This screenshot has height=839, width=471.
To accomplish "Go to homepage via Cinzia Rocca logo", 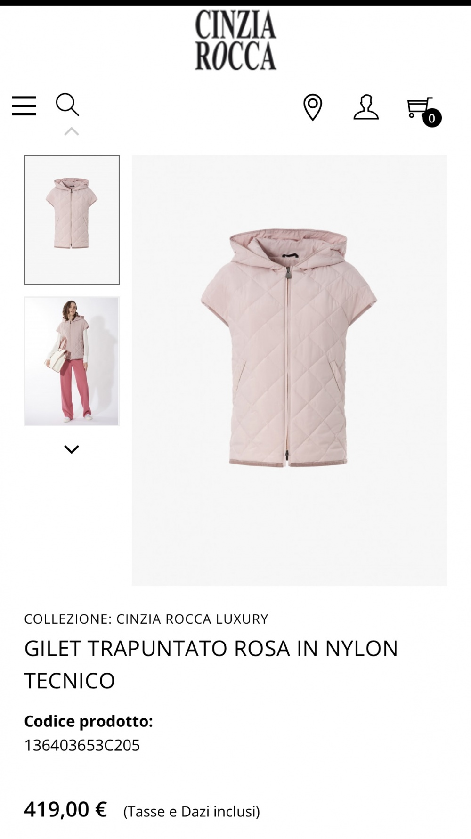I will tap(235, 40).
